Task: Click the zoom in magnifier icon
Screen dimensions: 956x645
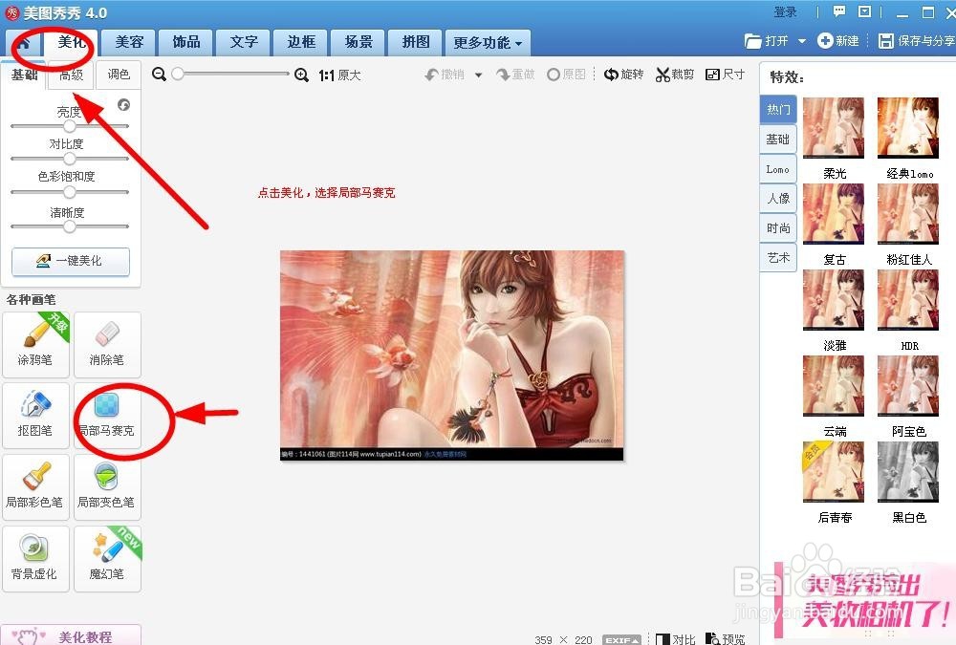Action: pyautogui.click(x=301, y=75)
